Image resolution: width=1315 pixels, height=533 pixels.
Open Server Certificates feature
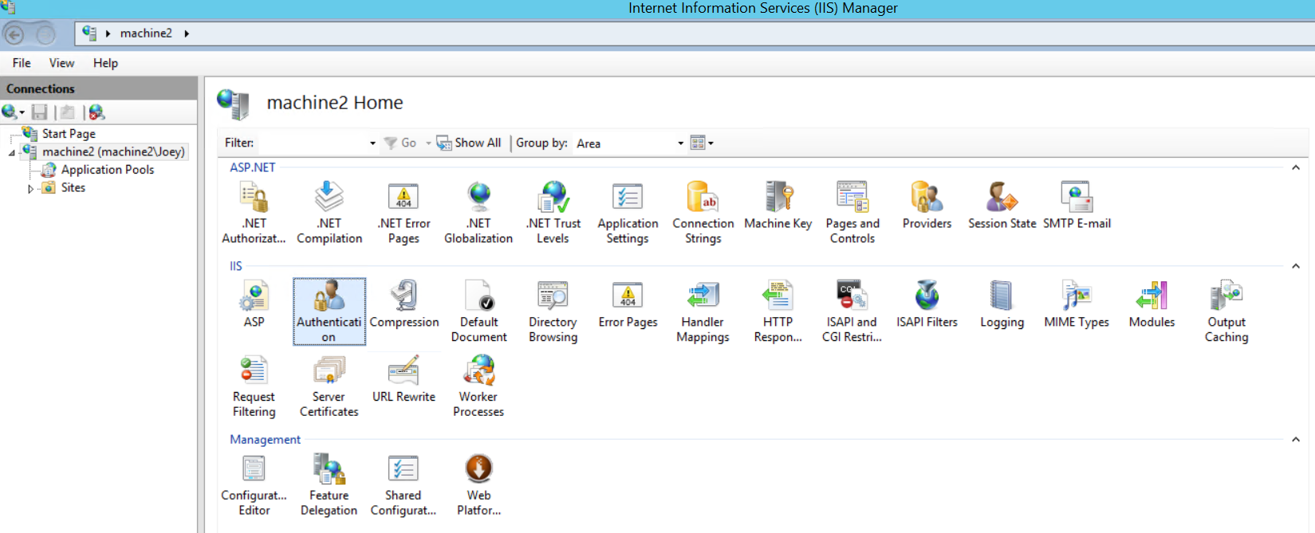coord(329,386)
